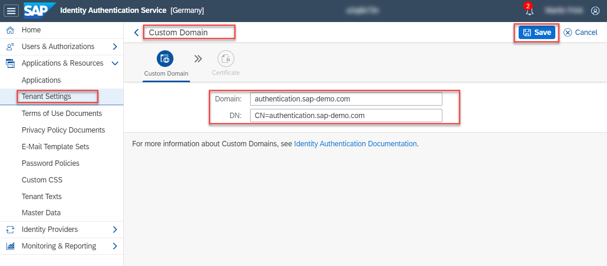
Task: Click the Identity Providers icon
Action: 10,229
